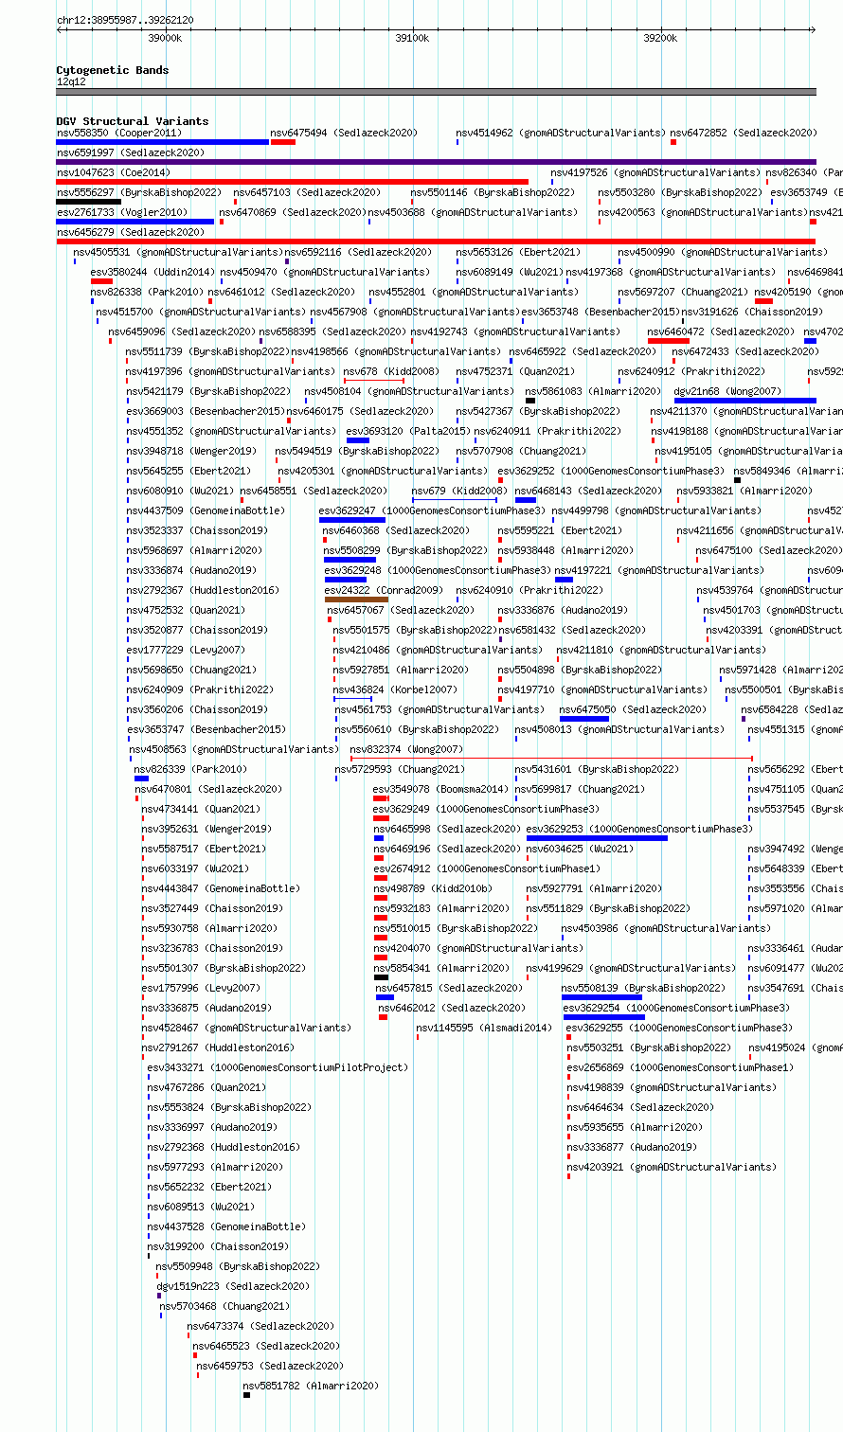Click the nsv826338 (Park2010) label
The width and height of the screenshot is (843, 1432).
pyautogui.click(x=147, y=293)
